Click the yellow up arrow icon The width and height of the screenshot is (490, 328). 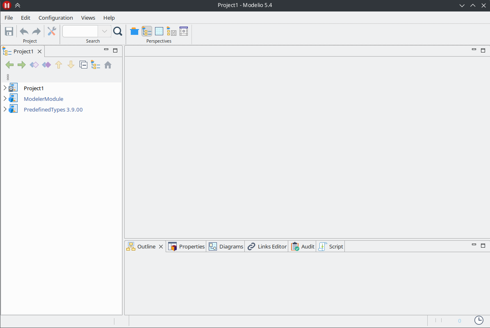click(x=59, y=65)
